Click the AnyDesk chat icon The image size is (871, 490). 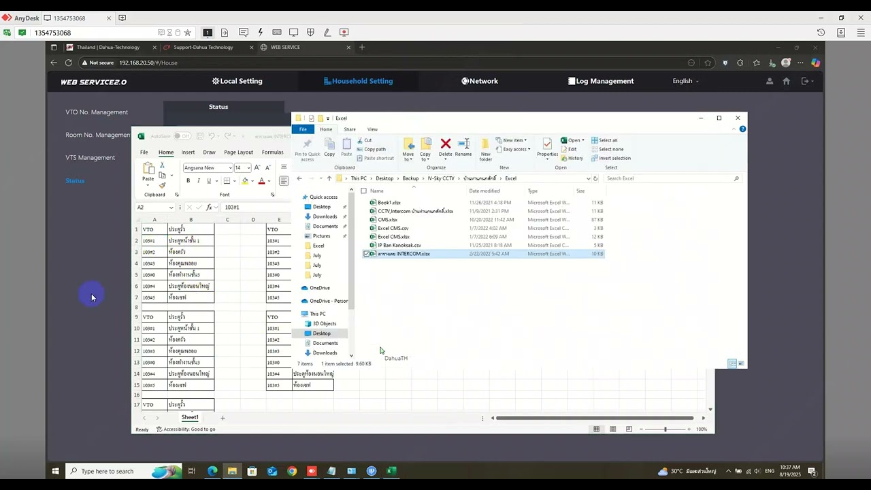244,32
